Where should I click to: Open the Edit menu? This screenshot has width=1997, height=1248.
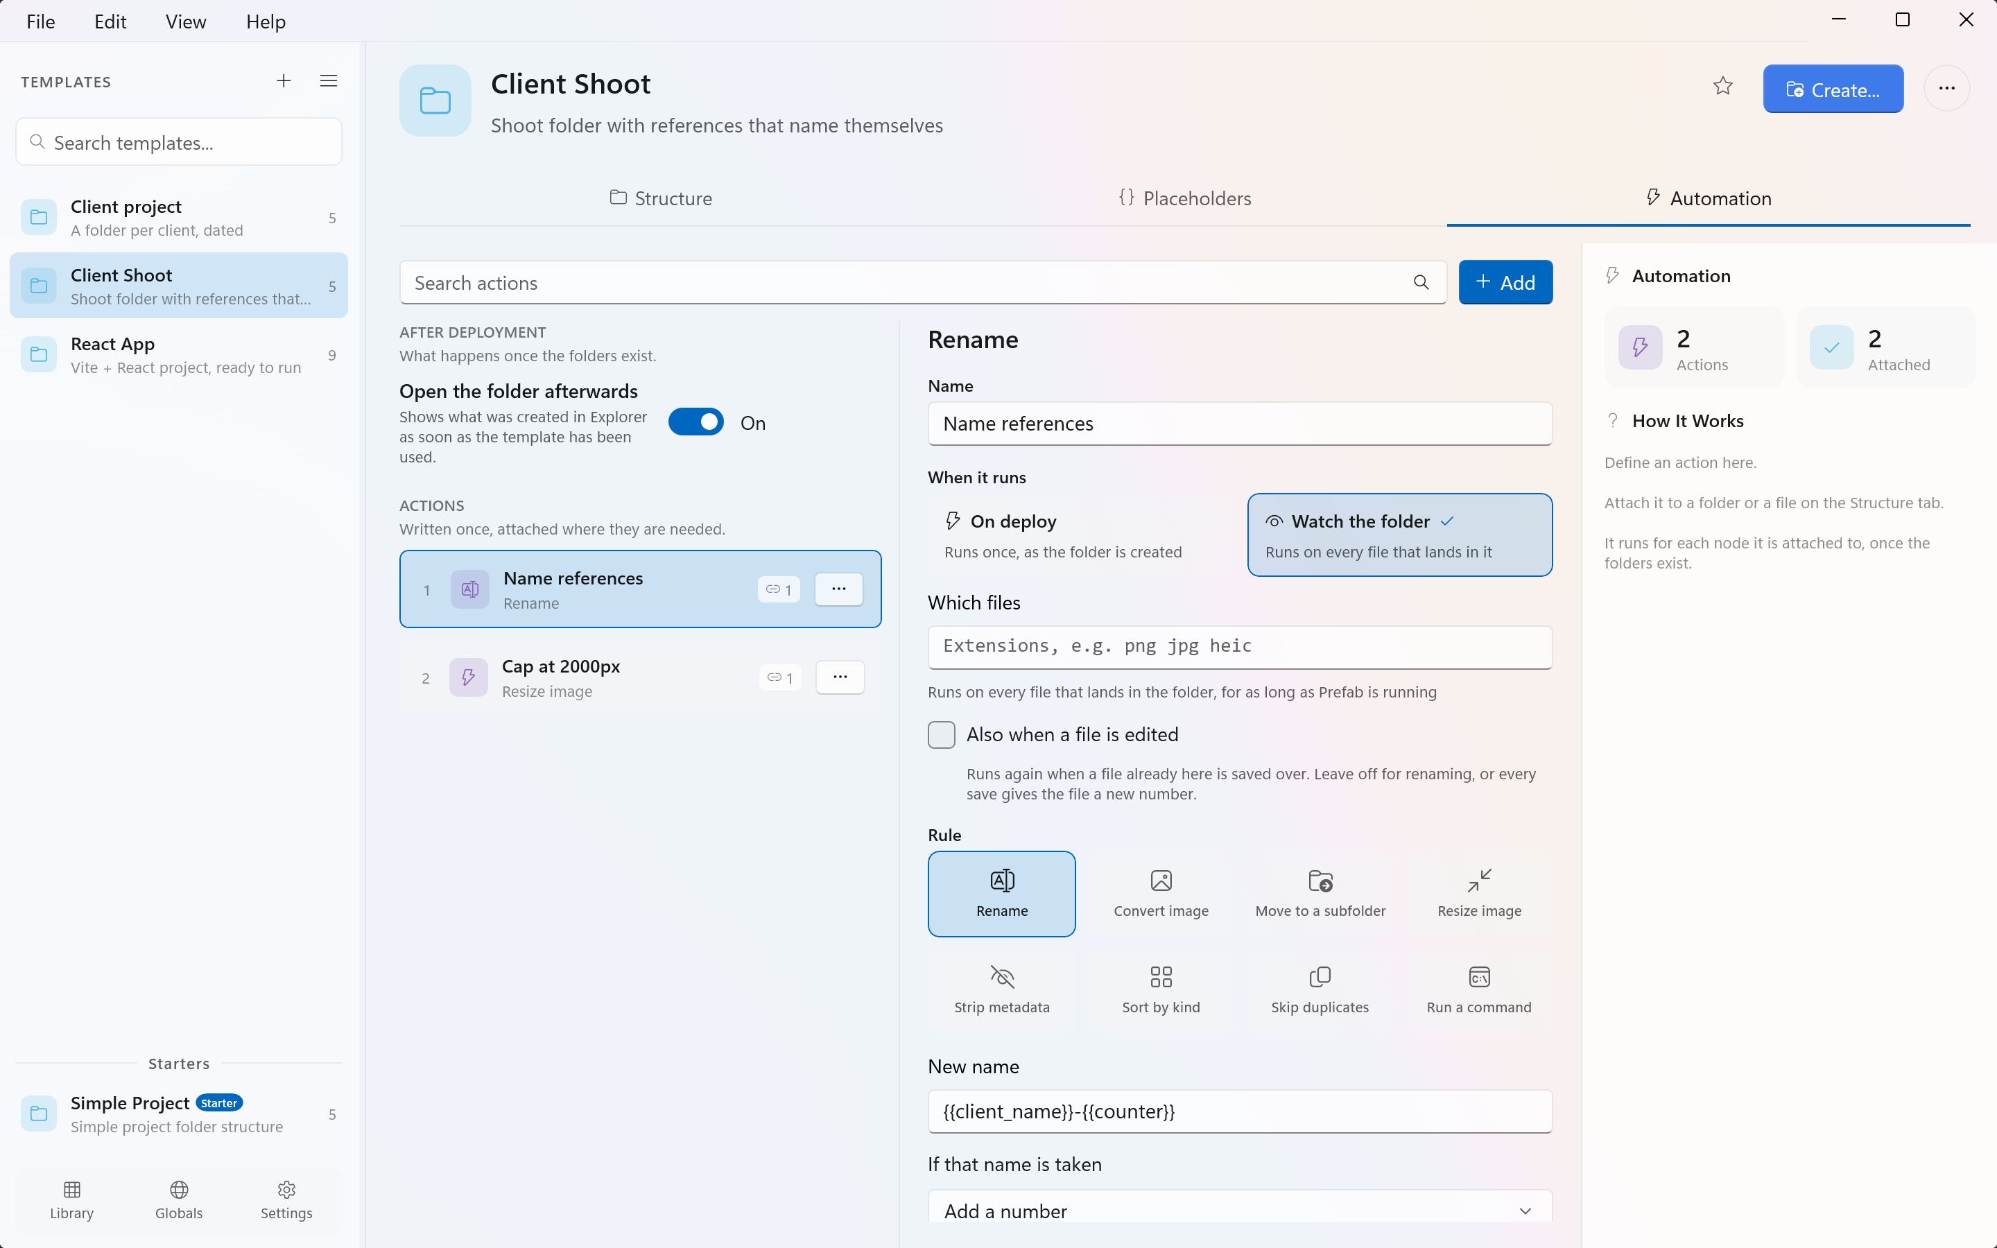[x=110, y=21]
